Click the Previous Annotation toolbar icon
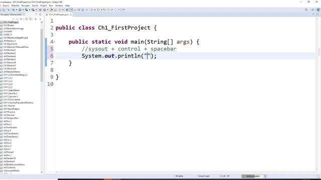 (98, 10)
